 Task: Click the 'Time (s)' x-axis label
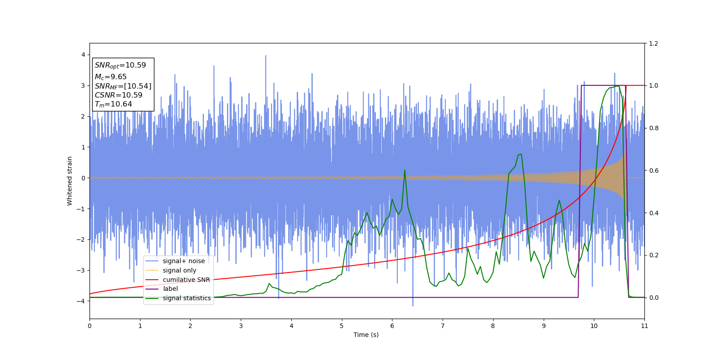point(366,335)
